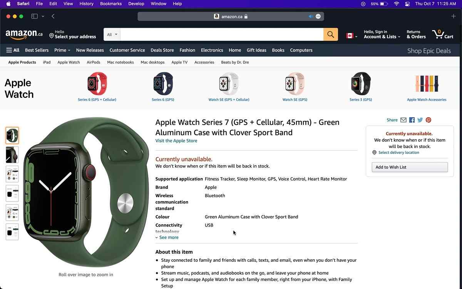The height and width of the screenshot is (289, 462).
Task: Click Select delivery location link
Action: coord(399,153)
